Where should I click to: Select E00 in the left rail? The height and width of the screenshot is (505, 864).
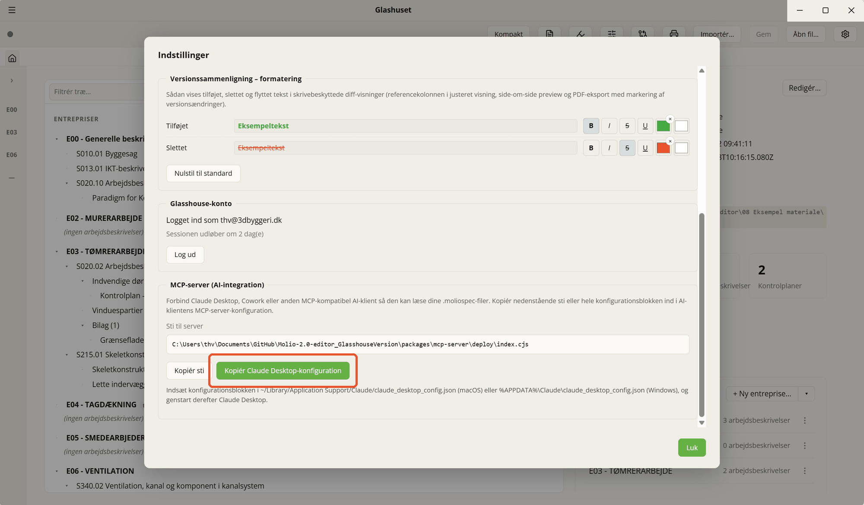coord(12,110)
